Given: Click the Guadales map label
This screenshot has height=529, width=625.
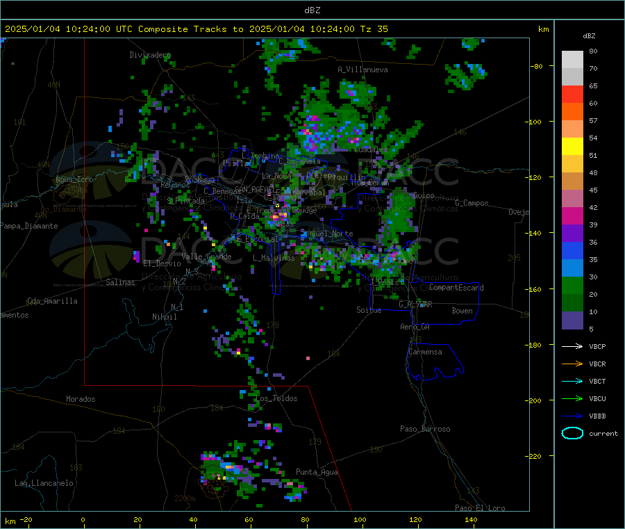Looking at the screenshot, I should [x=371, y=149].
